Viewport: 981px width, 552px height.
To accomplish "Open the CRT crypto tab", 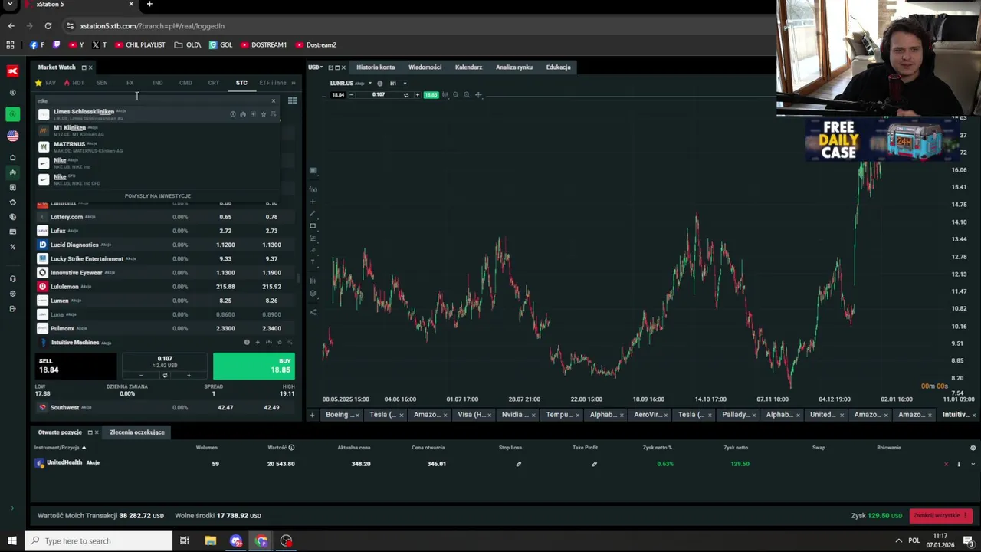I will point(214,83).
